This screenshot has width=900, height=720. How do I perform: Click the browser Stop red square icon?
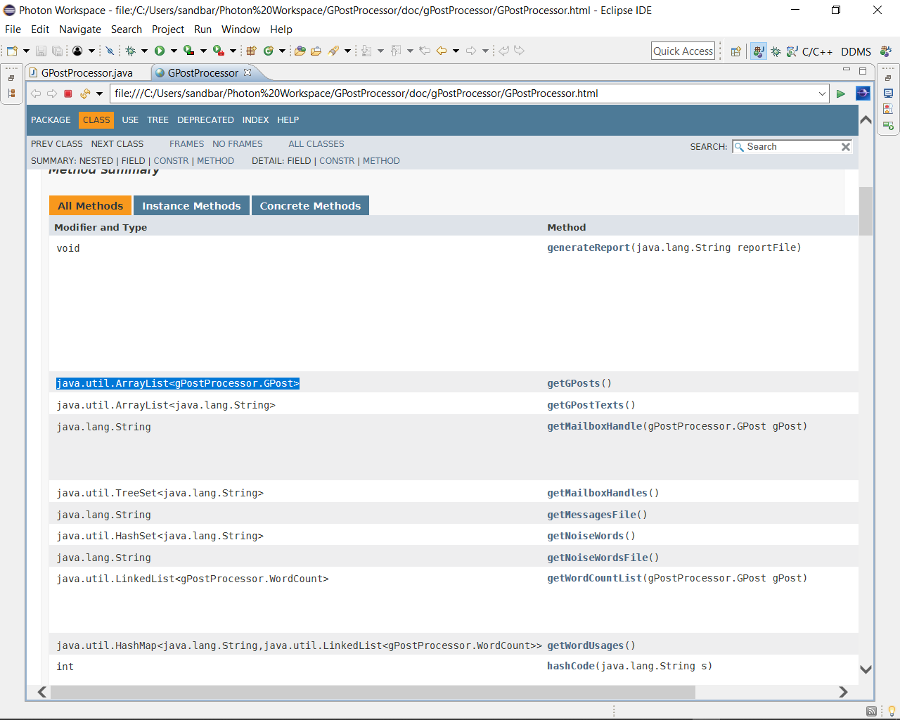[68, 94]
